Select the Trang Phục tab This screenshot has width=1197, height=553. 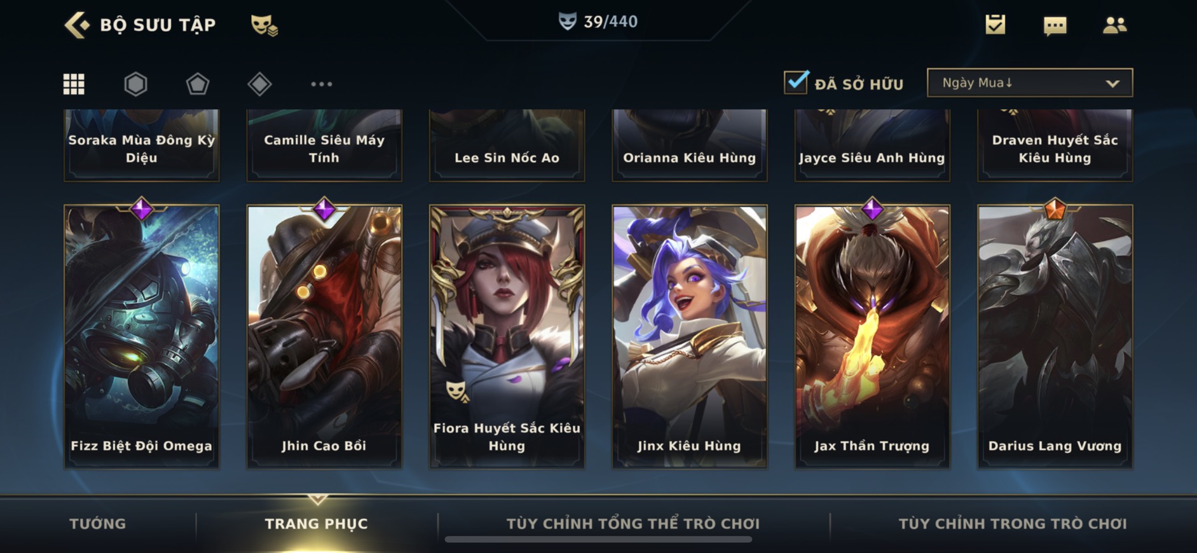317,524
